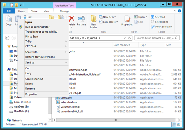This screenshot has height=130, width=185.
Task: Select the setup-trial.exe file icon
Action: click(58, 102)
